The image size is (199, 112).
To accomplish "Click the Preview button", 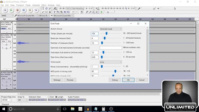I will coord(70,80).
